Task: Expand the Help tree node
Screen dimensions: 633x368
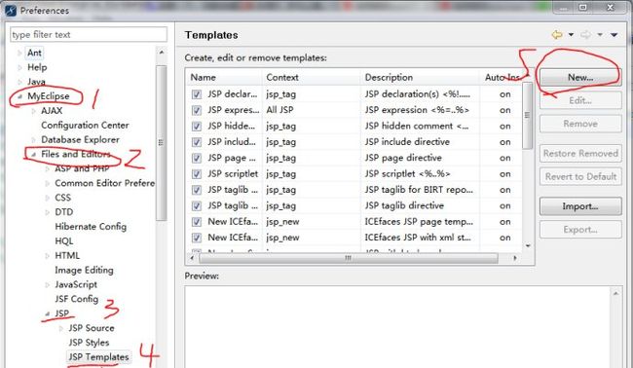Action: pos(19,67)
